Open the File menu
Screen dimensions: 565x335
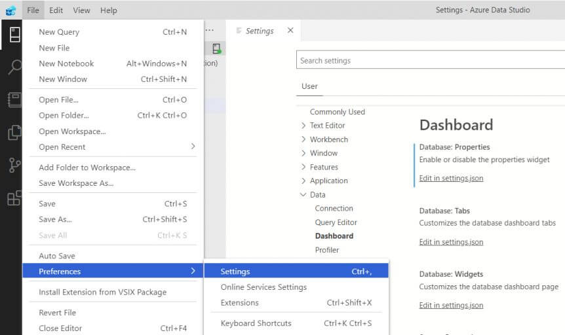click(x=33, y=10)
